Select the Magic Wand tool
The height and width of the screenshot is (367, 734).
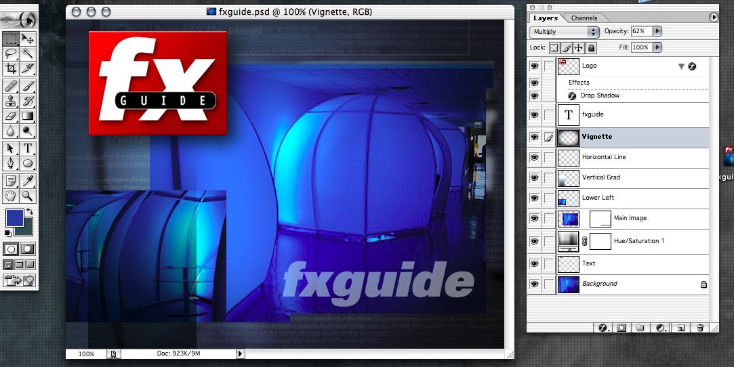coord(28,53)
